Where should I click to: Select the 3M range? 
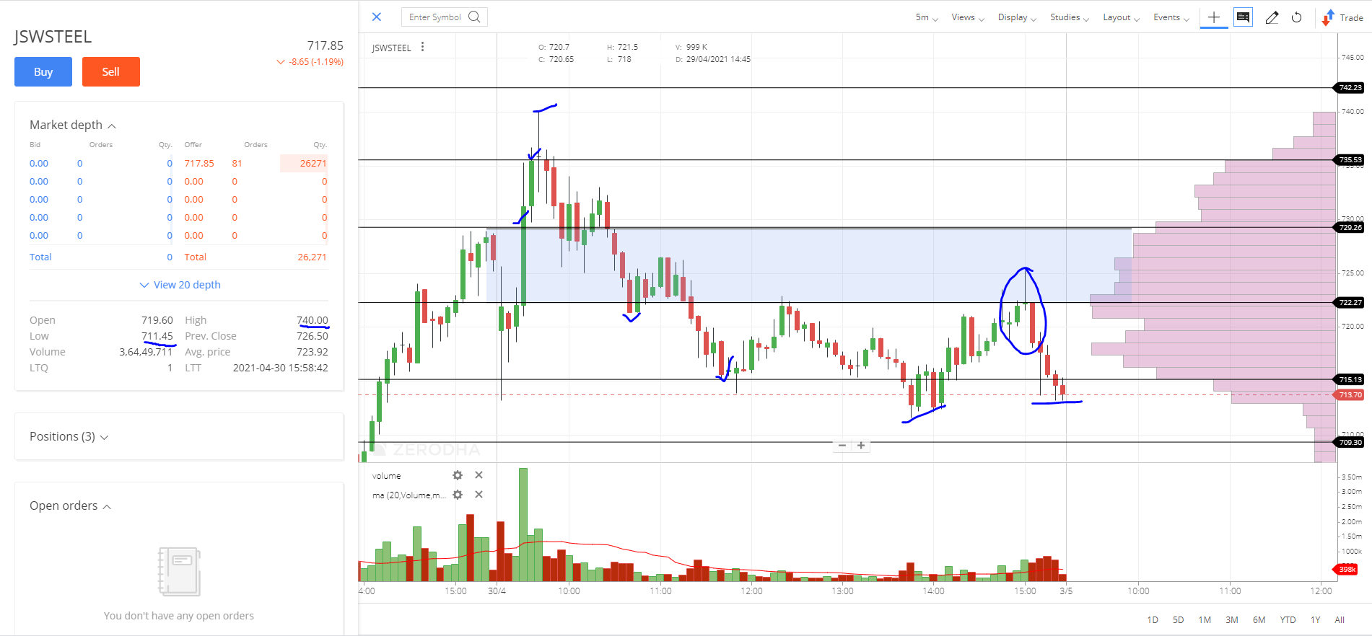(1232, 620)
